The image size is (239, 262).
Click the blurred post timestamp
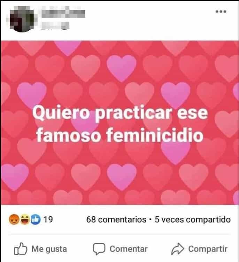pyautogui.click(x=55, y=25)
